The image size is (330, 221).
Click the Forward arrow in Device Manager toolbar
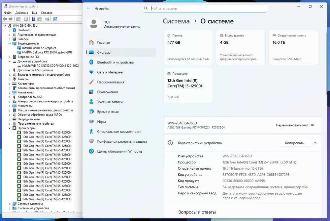point(11,19)
